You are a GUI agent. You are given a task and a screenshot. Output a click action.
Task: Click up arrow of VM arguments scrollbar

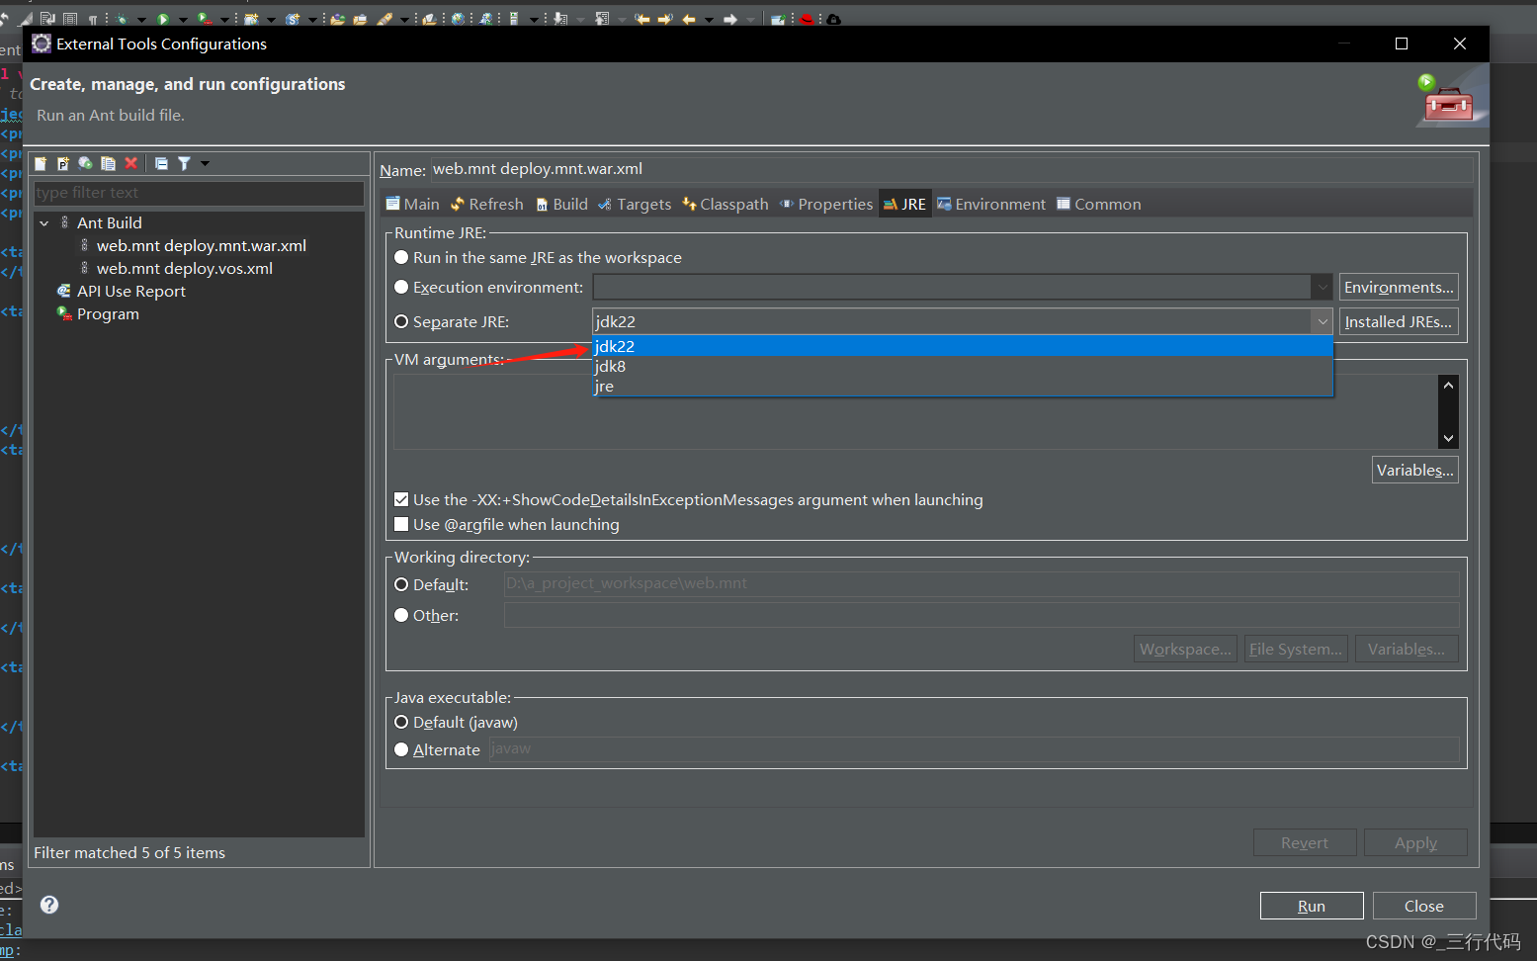(x=1448, y=386)
